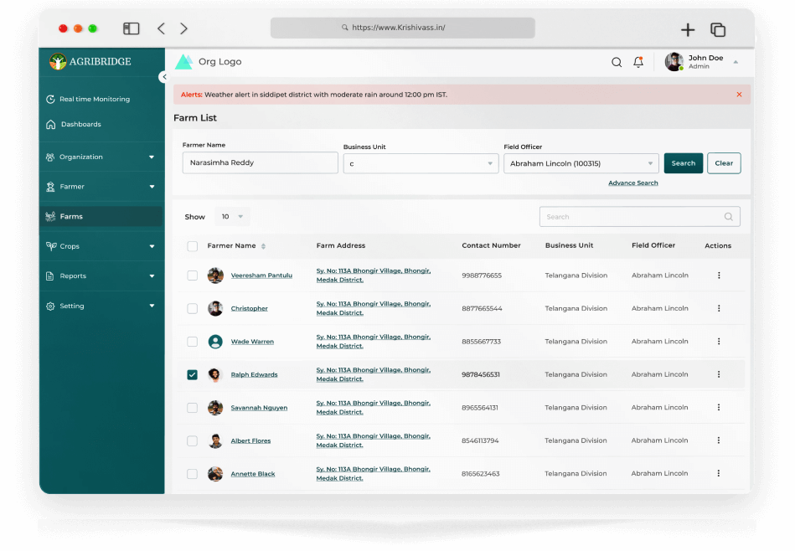The image size is (795, 551).
Task: Open the header search magnifier icon
Action: pos(617,61)
